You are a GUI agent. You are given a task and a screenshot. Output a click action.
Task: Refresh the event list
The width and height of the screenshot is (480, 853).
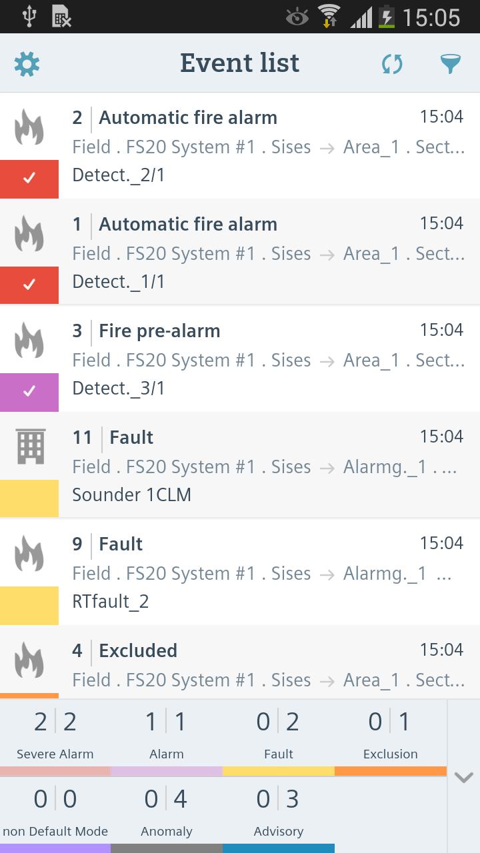tap(392, 64)
